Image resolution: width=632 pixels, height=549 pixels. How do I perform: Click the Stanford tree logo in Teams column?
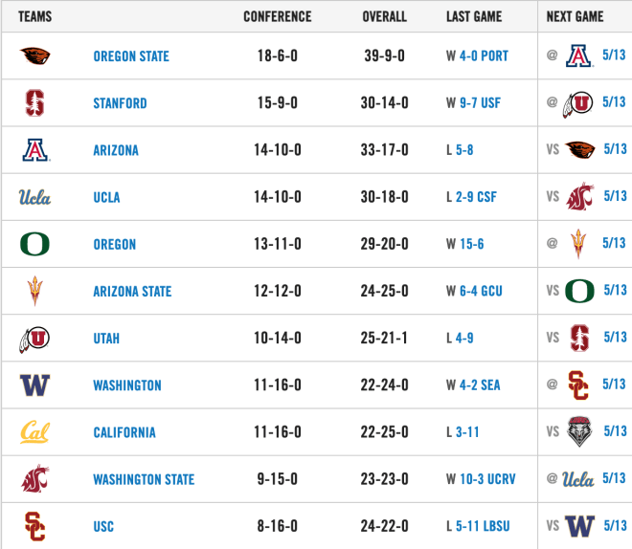click(x=35, y=103)
